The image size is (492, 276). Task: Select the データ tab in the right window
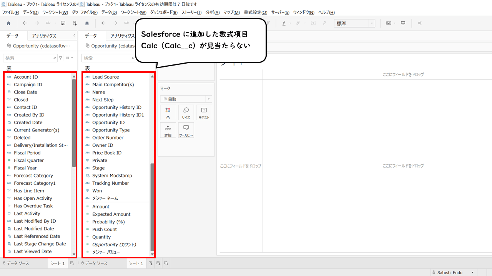(x=91, y=36)
